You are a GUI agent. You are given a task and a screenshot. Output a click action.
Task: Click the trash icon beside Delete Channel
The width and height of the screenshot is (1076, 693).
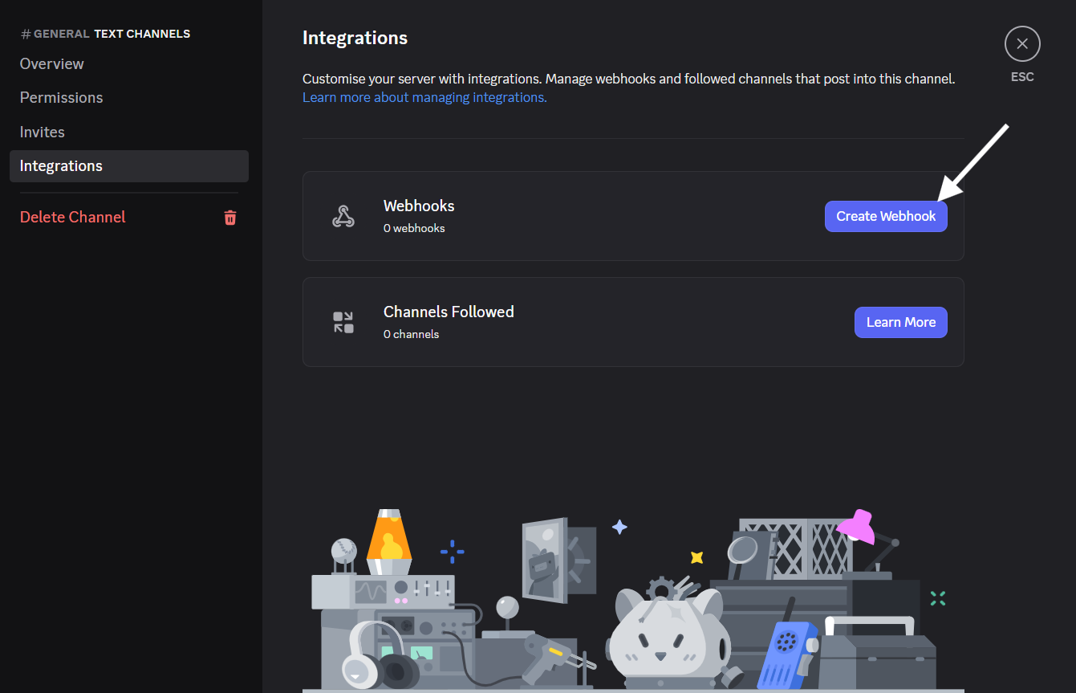tap(230, 217)
